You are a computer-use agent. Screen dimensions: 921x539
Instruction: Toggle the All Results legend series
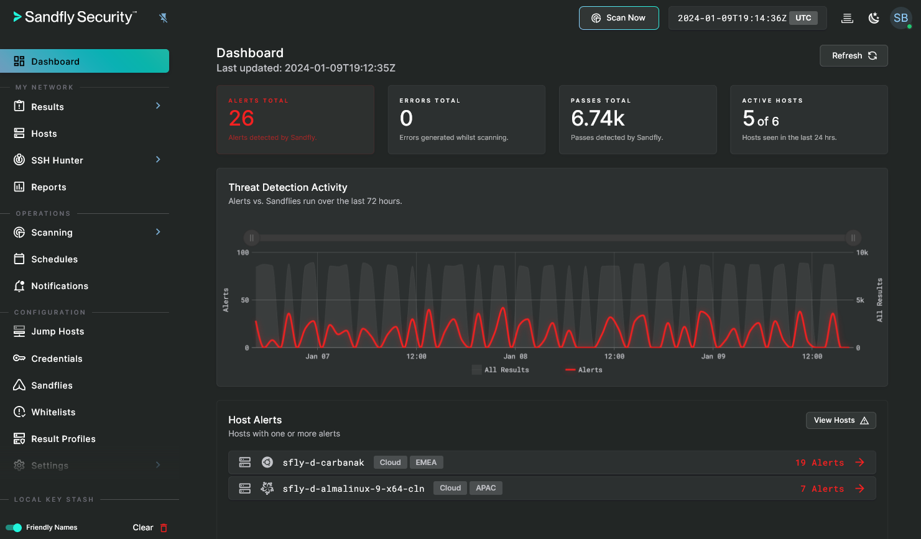tap(501, 370)
